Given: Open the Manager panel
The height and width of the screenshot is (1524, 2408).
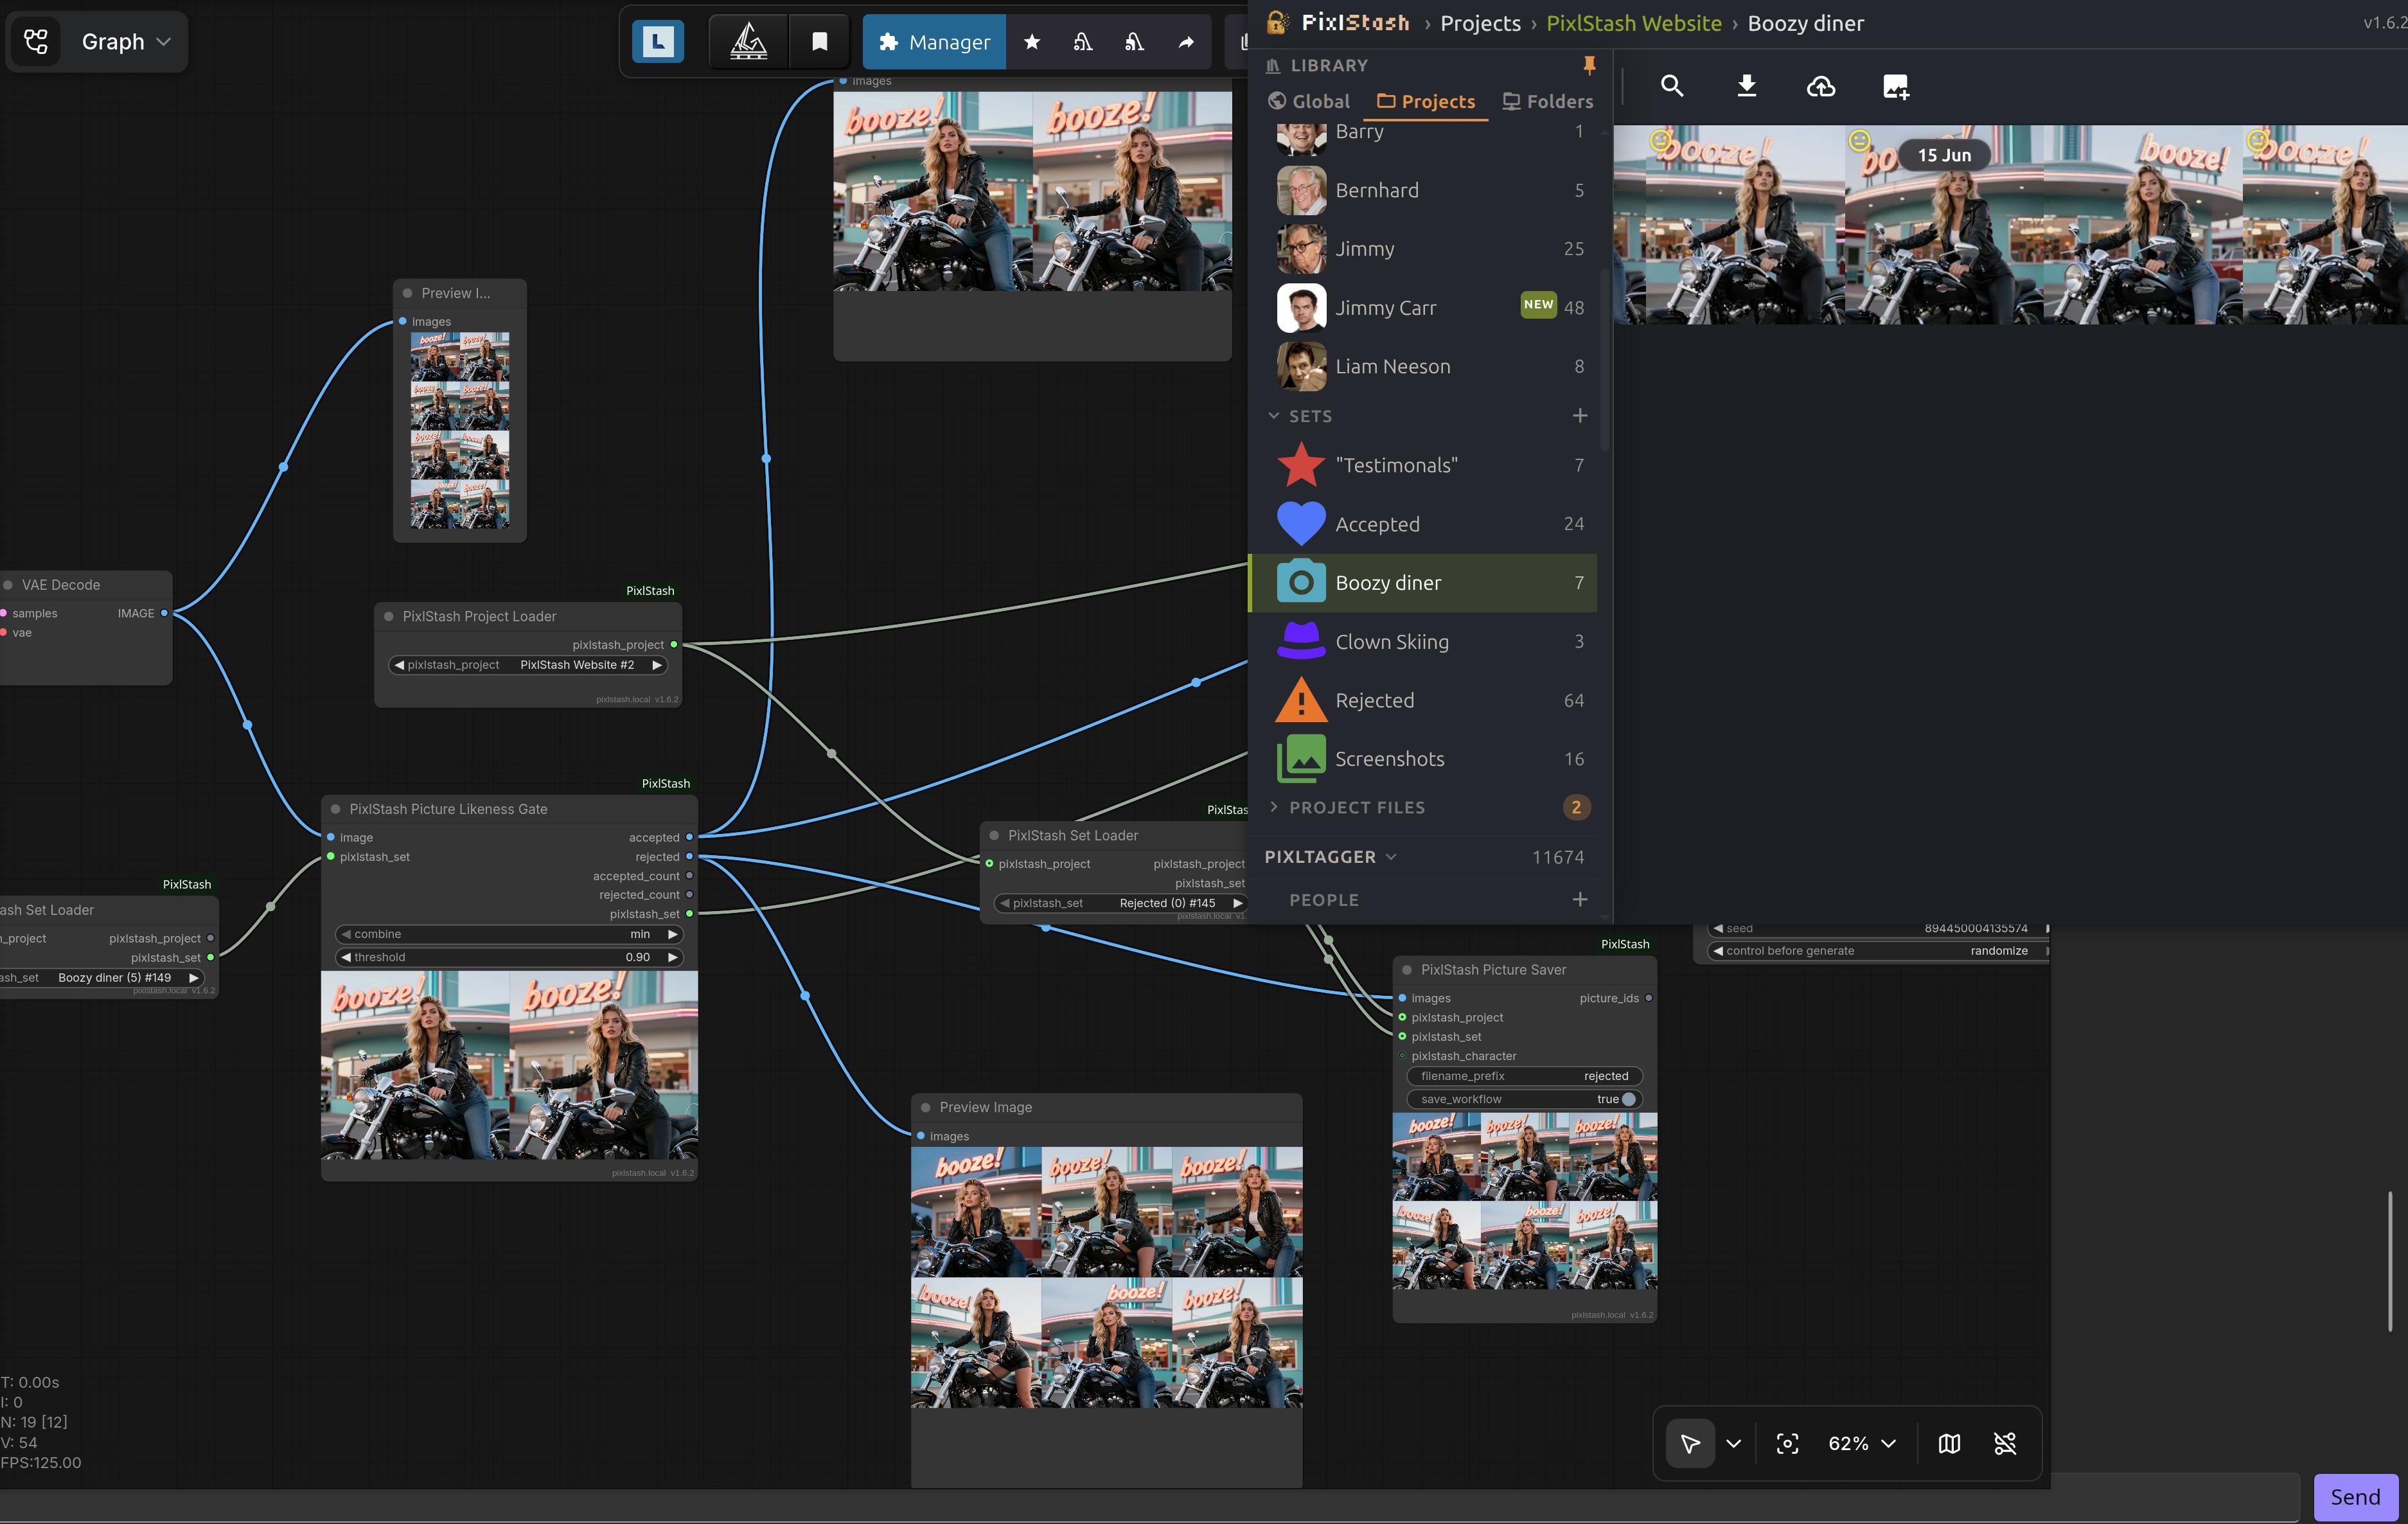Looking at the screenshot, I should pos(934,41).
